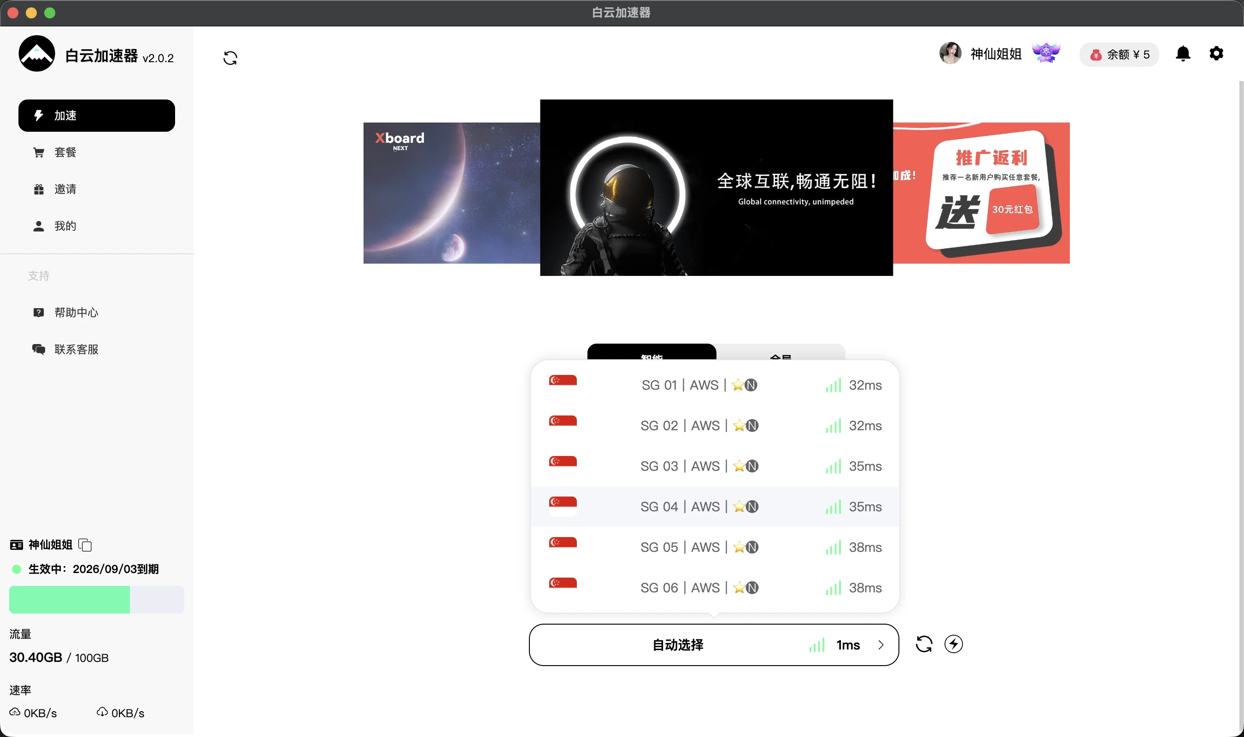Click the traffic usage progress bar

(96, 599)
